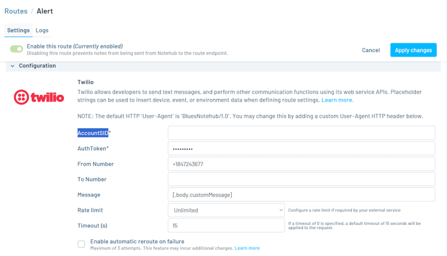Image resolution: width=447 pixels, height=256 pixels.
Task: Focus the AuthToken password field
Action: tap(301, 149)
